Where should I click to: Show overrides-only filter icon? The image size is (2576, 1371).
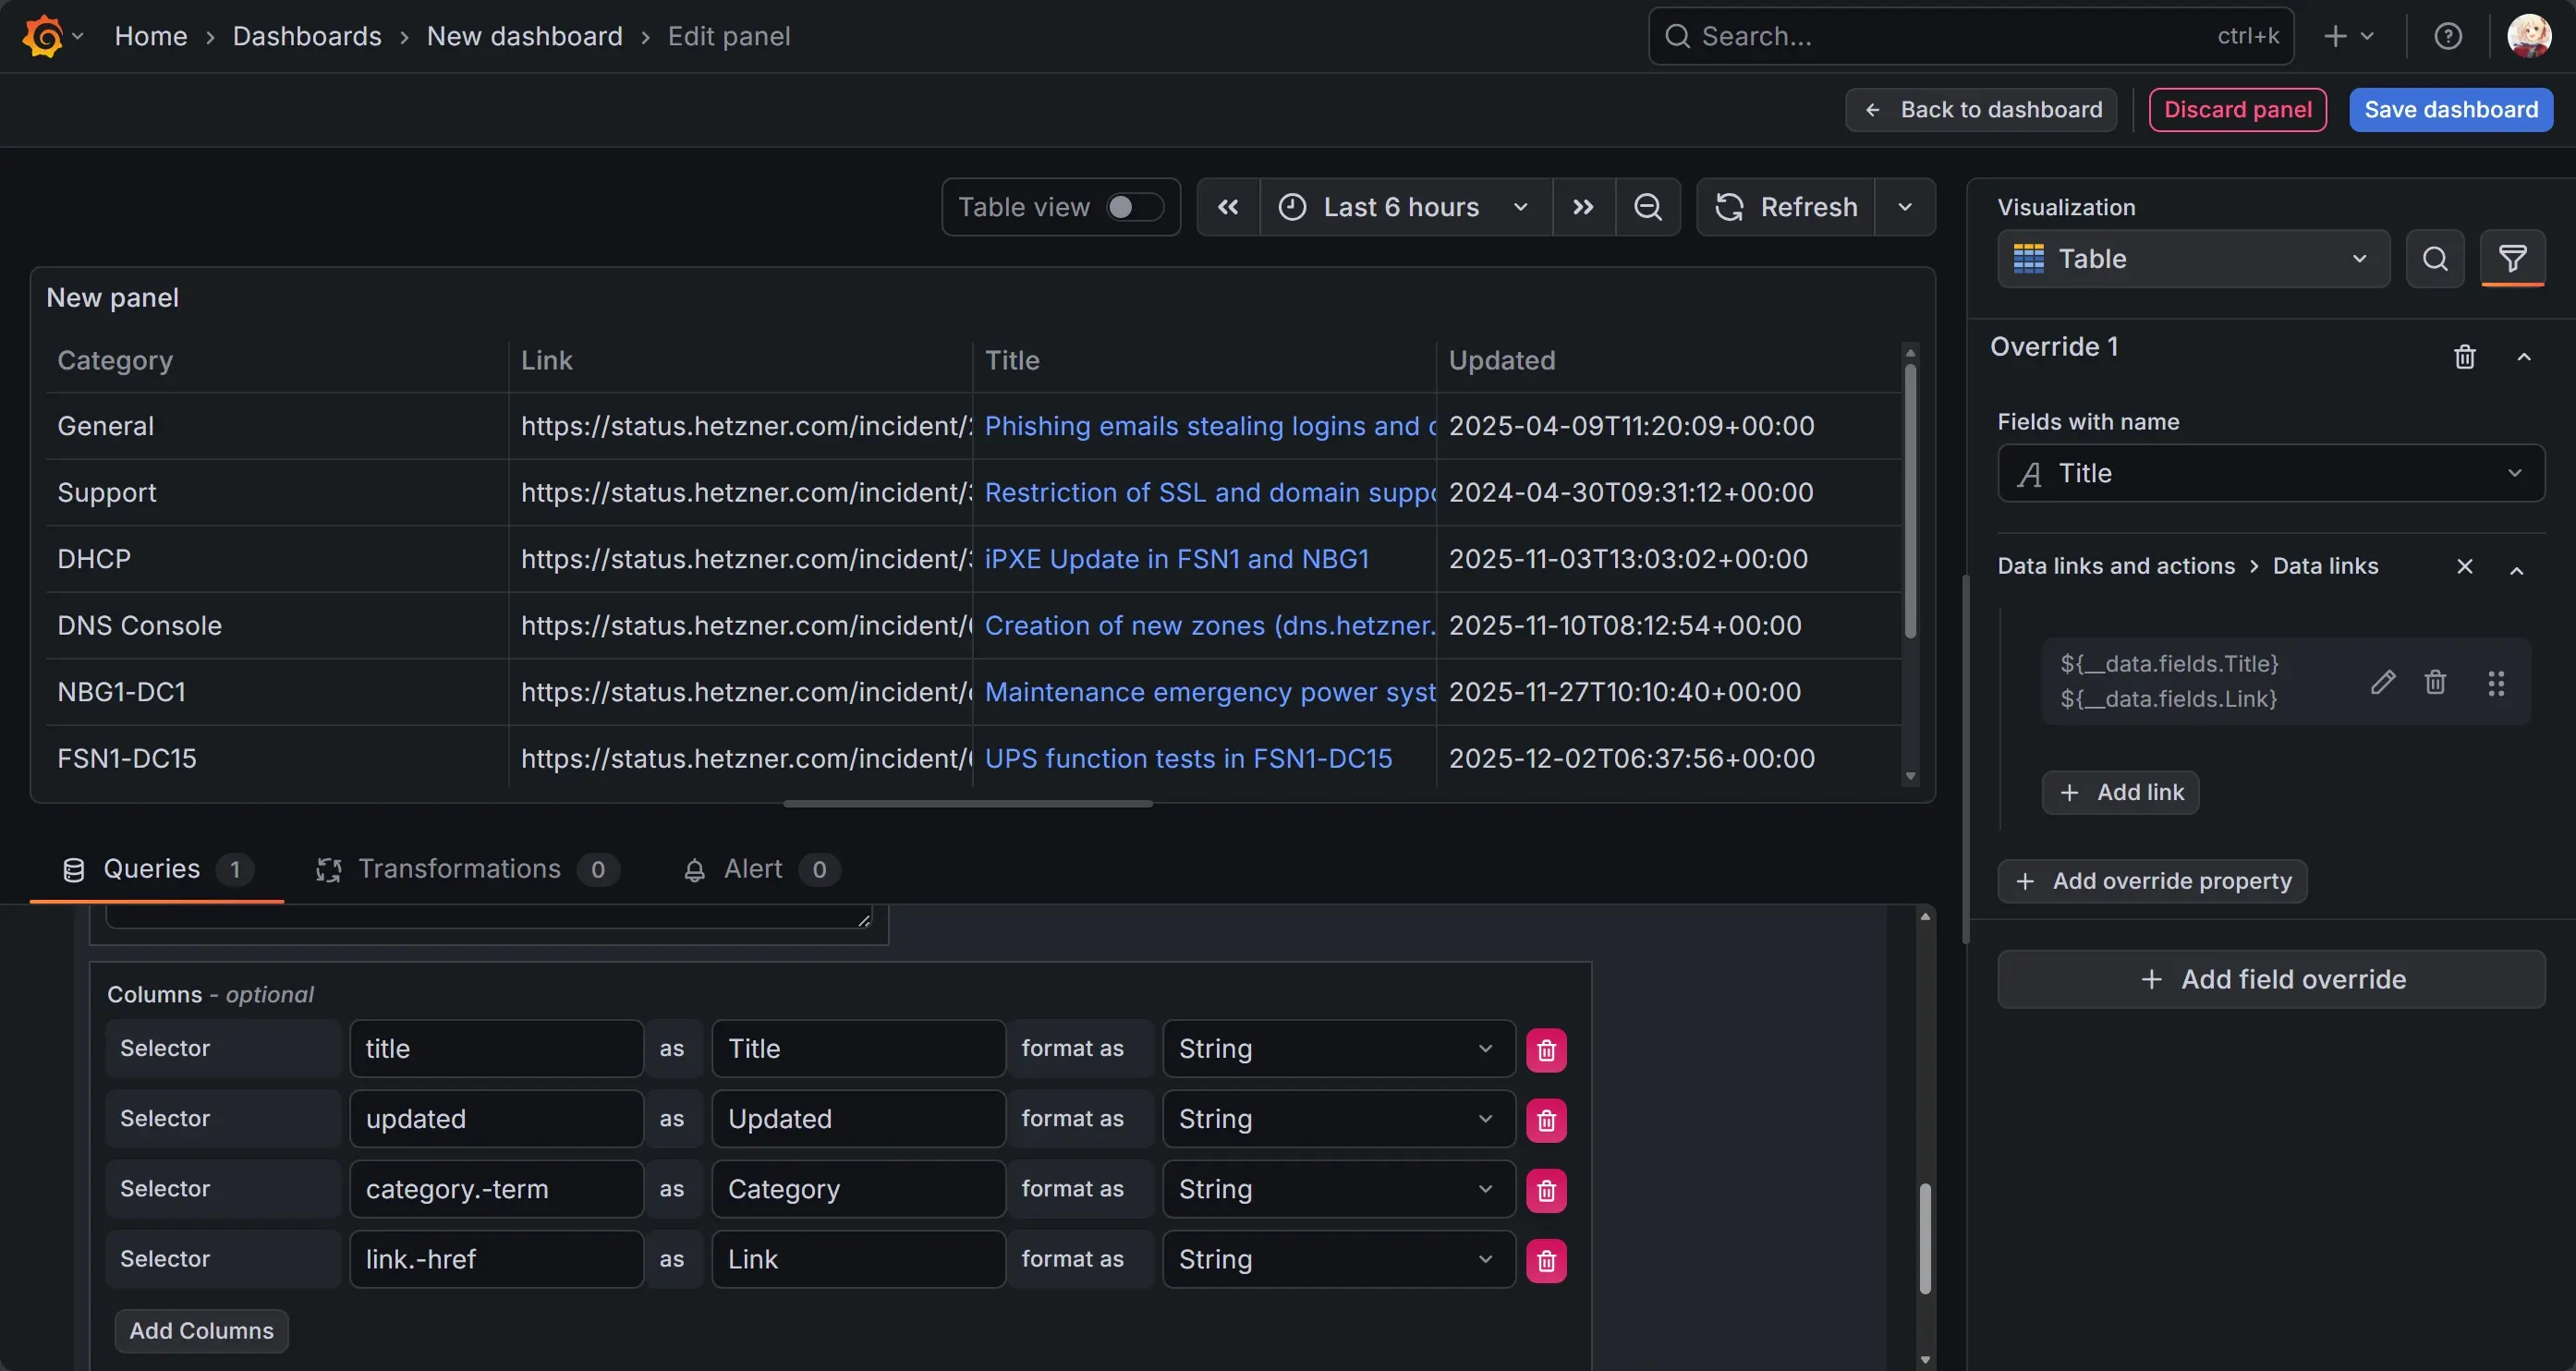click(x=2512, y=259)
